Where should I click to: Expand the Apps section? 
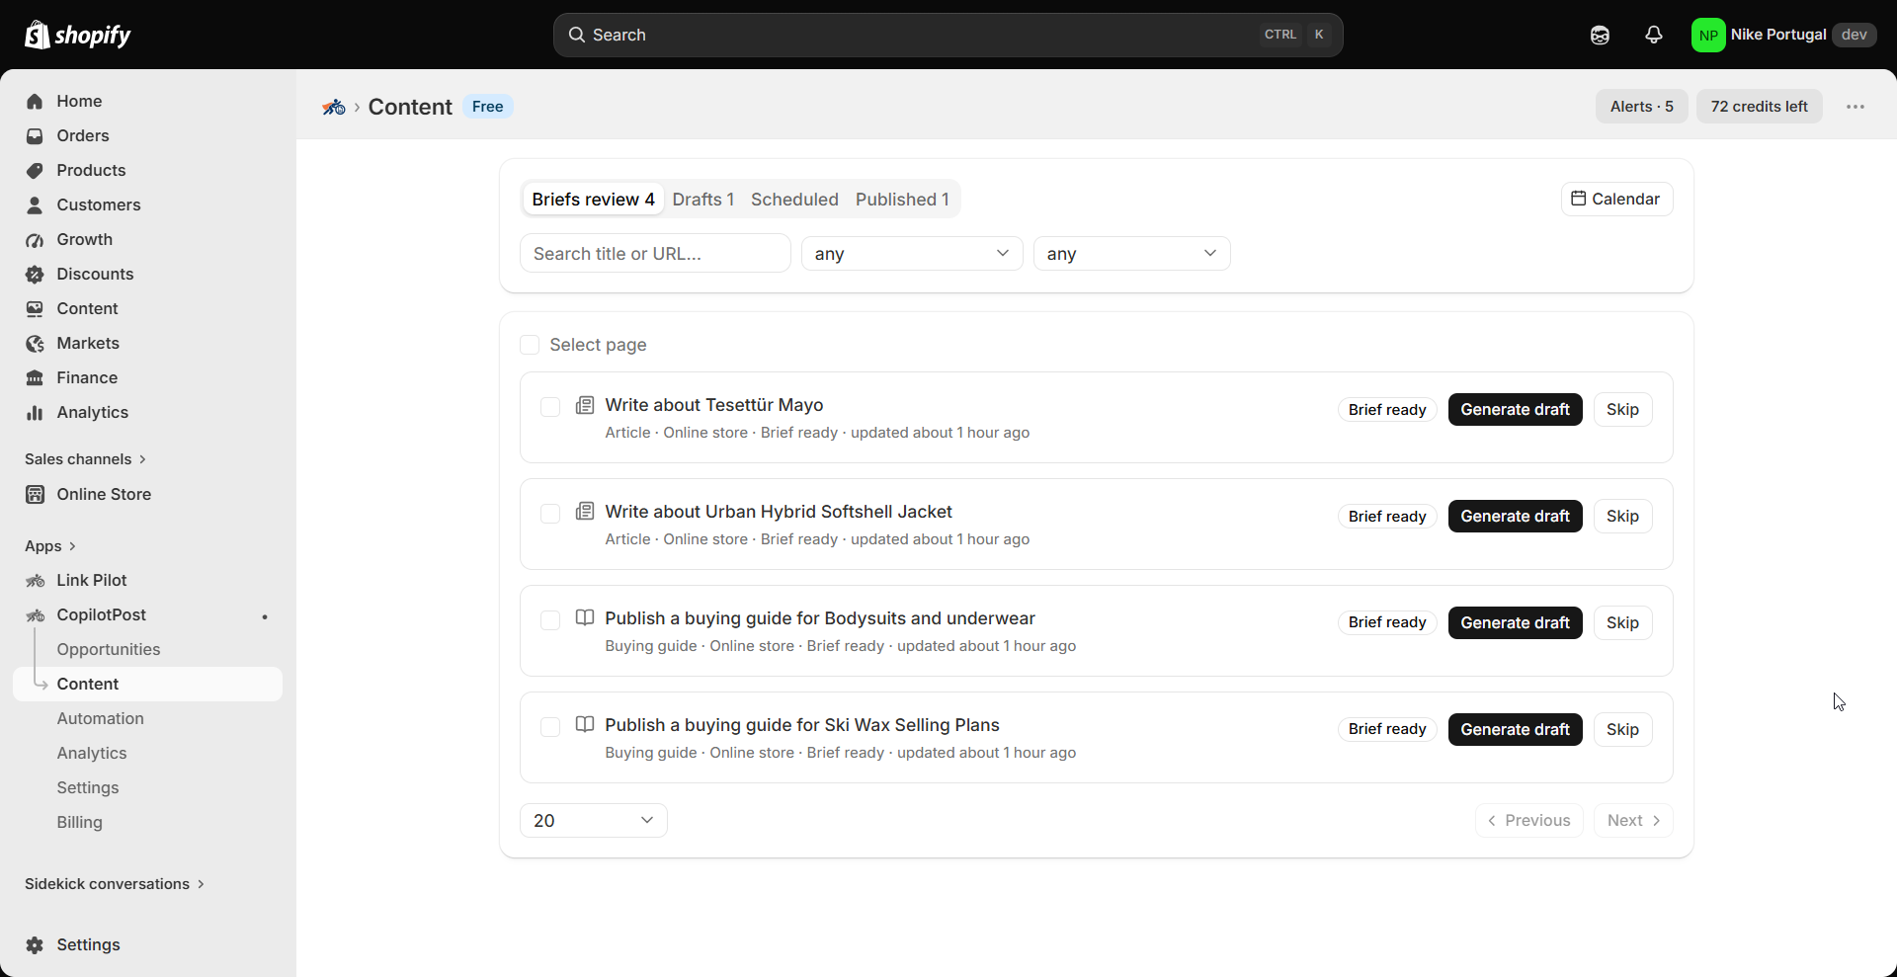pyautogui.click(x=50, y=546)
